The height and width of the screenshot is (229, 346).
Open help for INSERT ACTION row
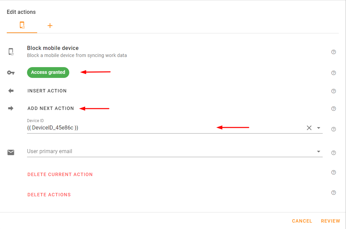click(333, 91)
